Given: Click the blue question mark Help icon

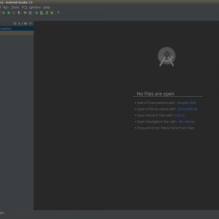Looking at the screenshot, I should (58, 13).
